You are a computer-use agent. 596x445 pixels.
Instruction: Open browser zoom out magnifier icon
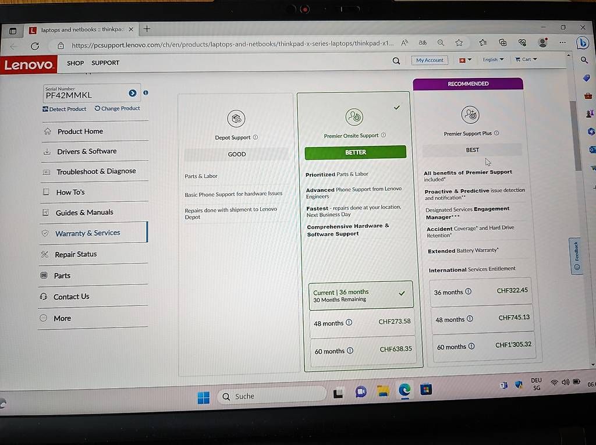441,43
